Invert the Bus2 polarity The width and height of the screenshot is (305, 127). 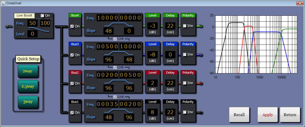pyautogui.click(x=185, y=83)
